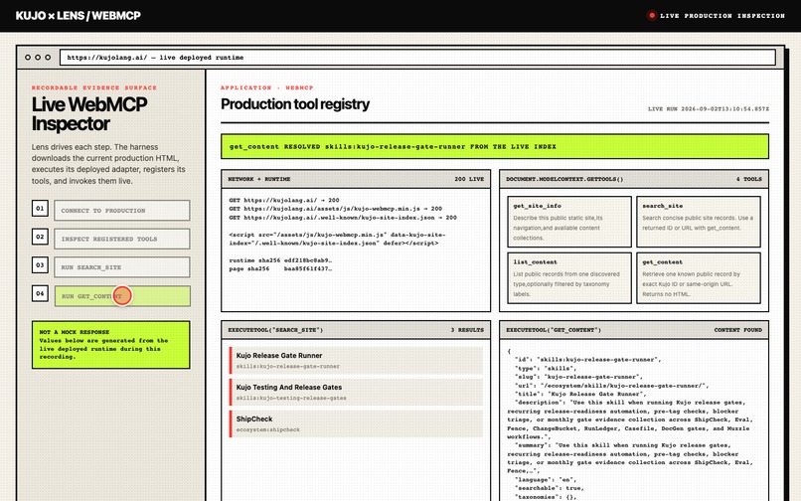Click the EXECUTETOOL("SEARCH_SITE") panel header
The height and width of the screenshot is (501, 801).
click(356, 330)
